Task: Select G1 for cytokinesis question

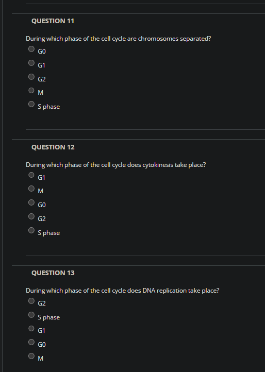Action: [x=31, y=175]
